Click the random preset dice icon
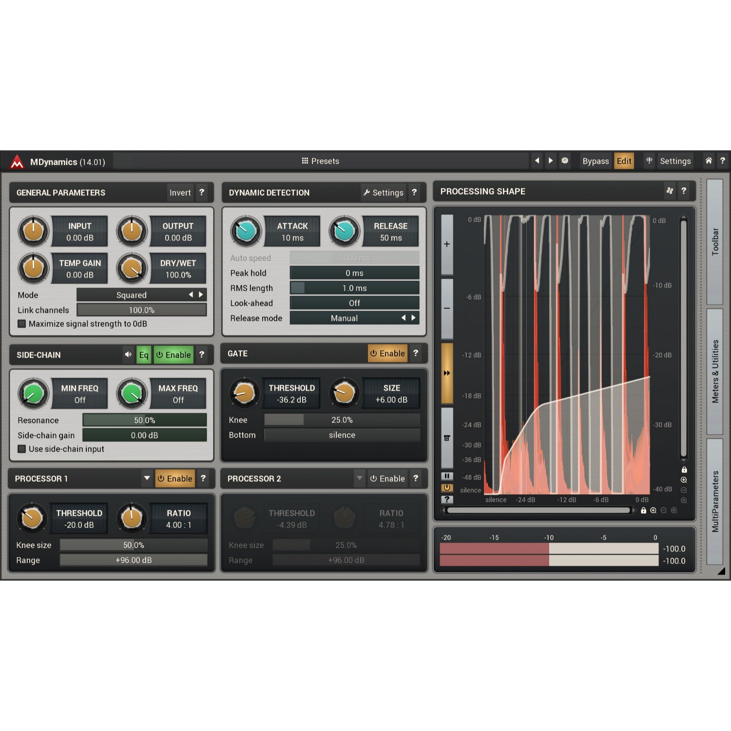This screenshot has height=731, width=731. (565, 161)
